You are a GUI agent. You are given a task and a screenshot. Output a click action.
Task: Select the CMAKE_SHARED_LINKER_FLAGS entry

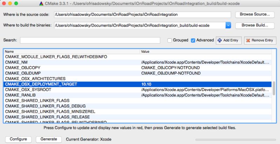pyautogui.click(x=137, y=100)
